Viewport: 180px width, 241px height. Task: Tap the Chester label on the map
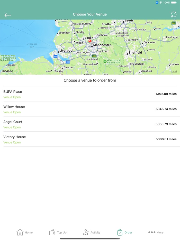point(68,67)
